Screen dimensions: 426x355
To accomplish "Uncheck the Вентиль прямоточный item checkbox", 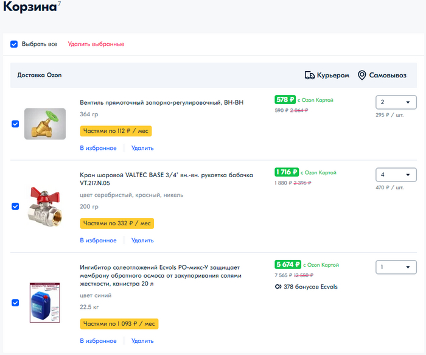I will click(15, 124).
